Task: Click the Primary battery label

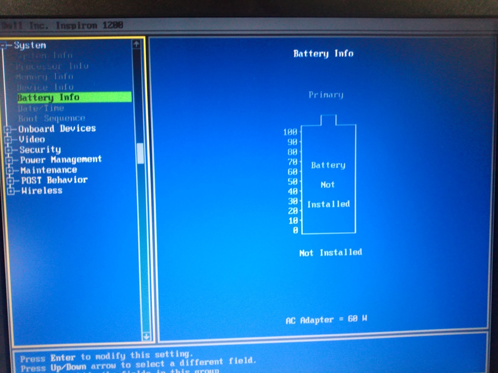Action: 326,95
